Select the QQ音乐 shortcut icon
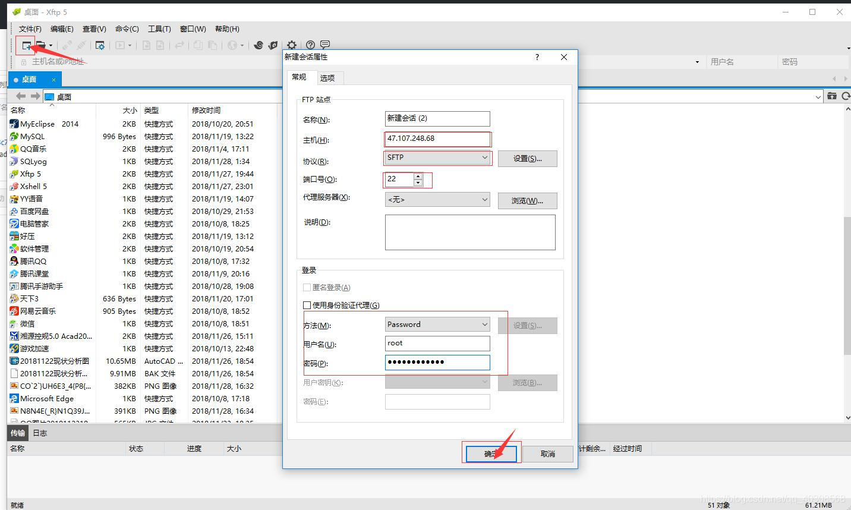Viewport: 851px width, 510px height. tap(14, 149)
